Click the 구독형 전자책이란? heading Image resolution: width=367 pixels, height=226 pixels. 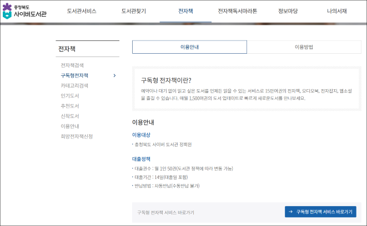click(166, 80)
